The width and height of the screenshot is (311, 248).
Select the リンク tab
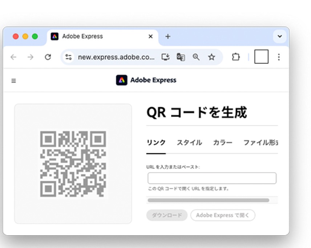tap(156, 143)
